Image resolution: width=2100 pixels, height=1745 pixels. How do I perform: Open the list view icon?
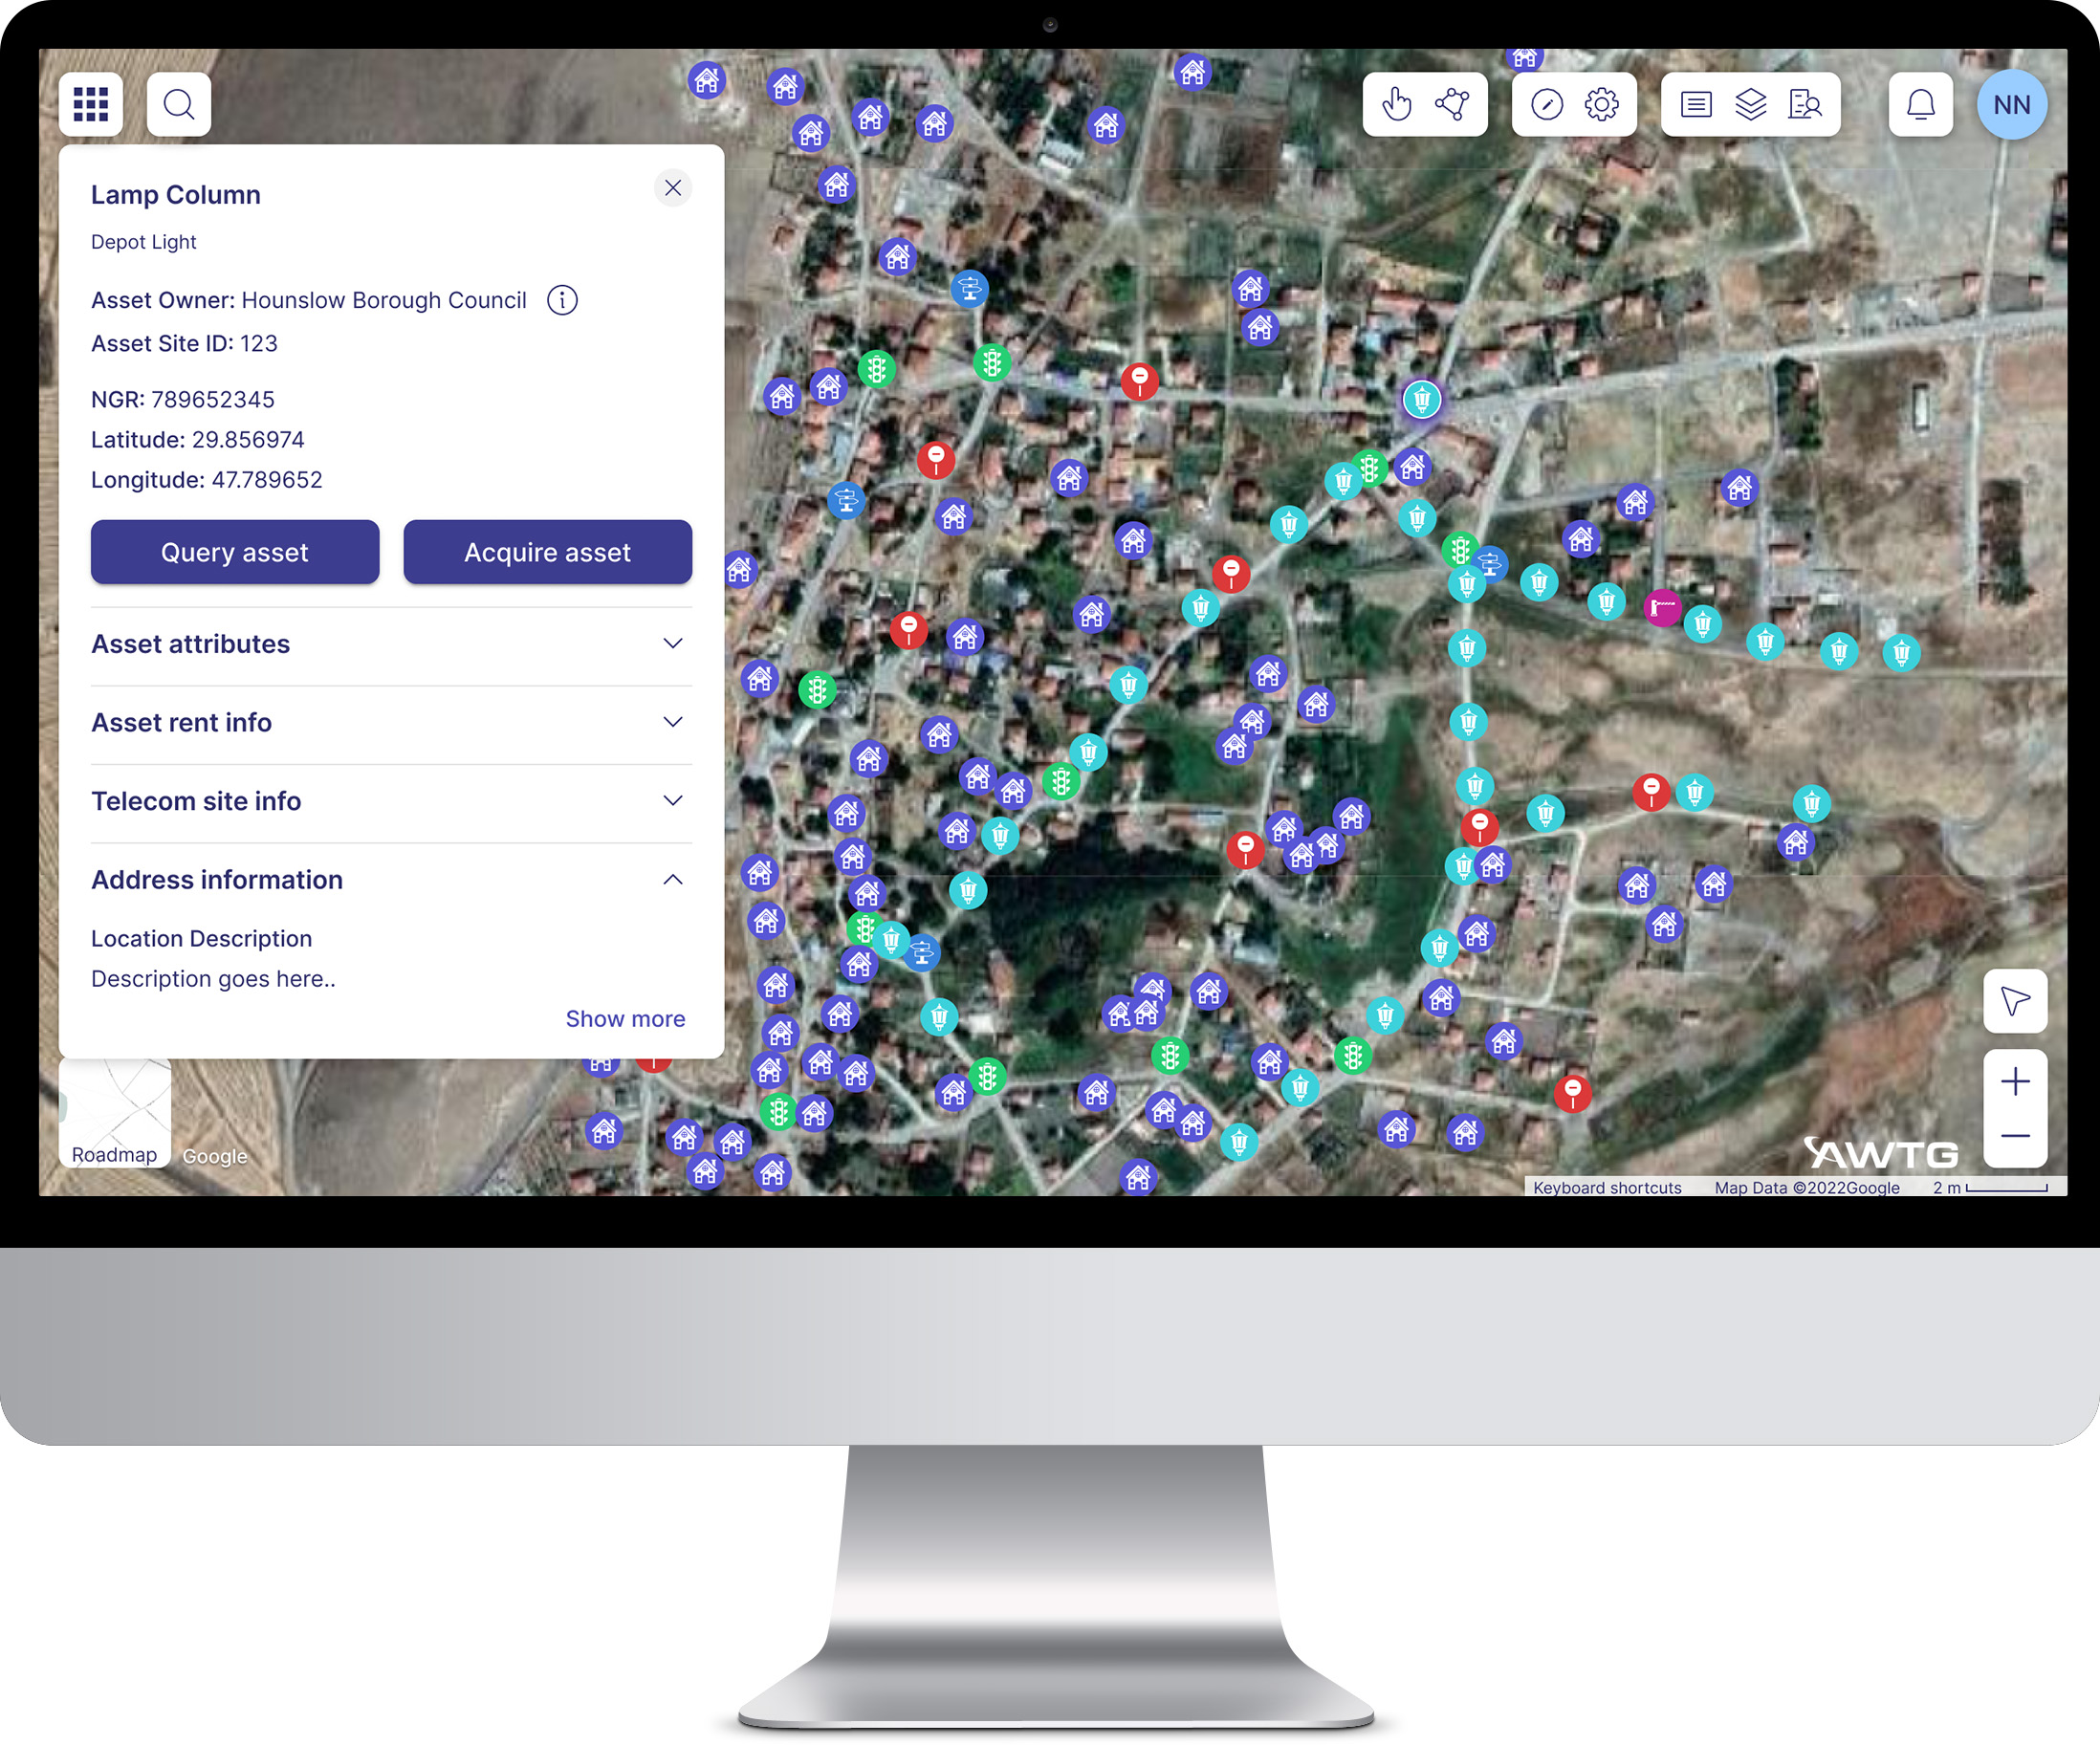click(1696, 104)
